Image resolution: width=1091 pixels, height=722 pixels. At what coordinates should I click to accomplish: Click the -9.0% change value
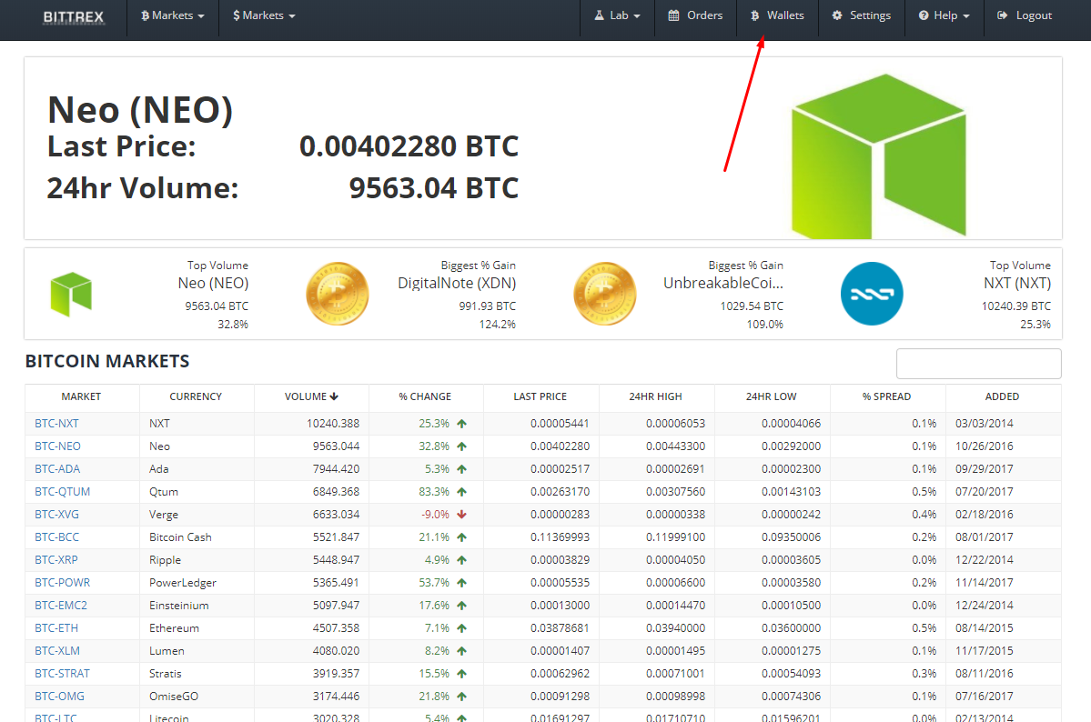point(436,515)
